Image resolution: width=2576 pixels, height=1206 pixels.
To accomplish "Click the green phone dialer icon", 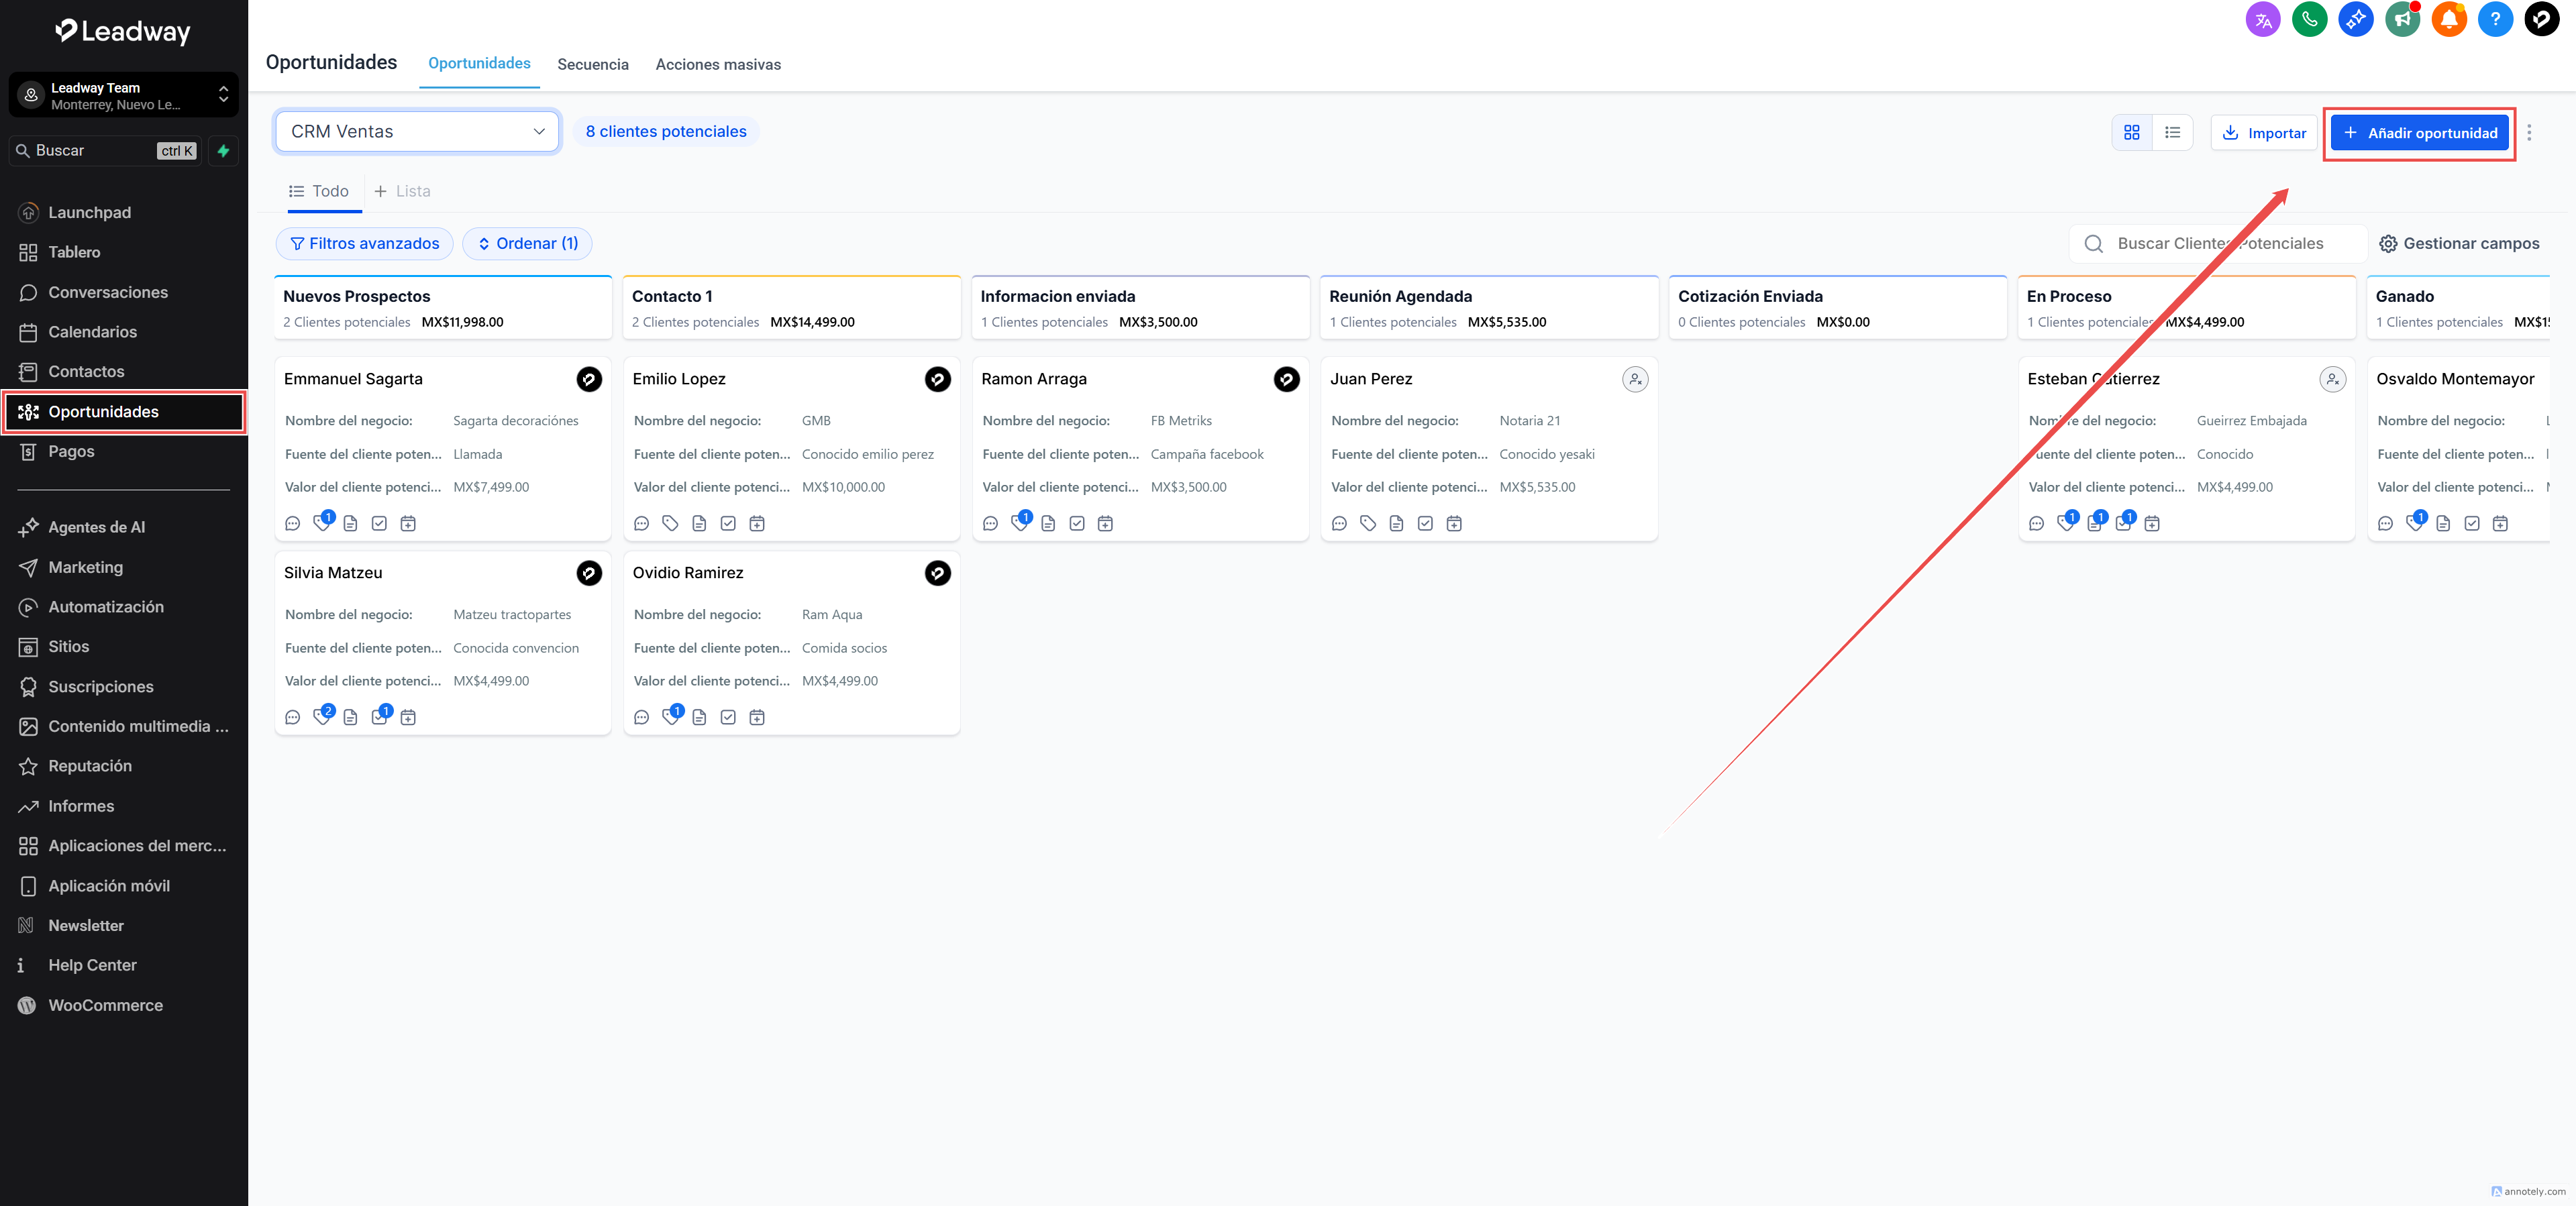I will (2309, 19).
